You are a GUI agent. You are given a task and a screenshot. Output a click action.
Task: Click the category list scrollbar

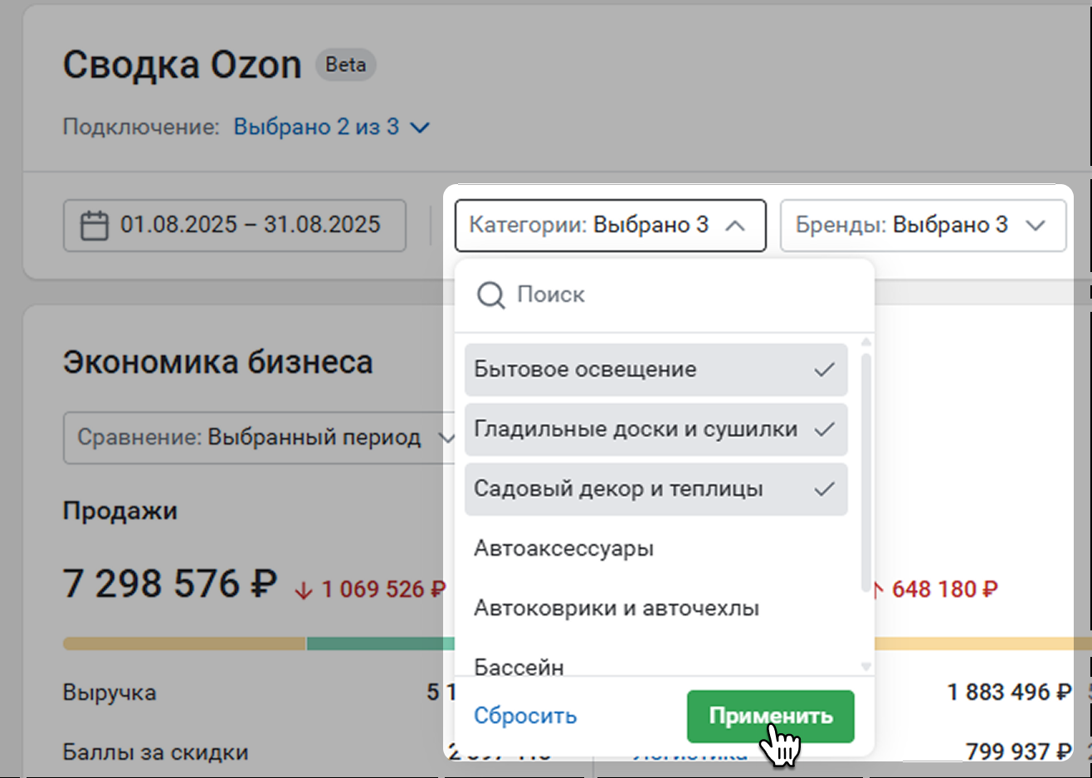pos(866,473)
